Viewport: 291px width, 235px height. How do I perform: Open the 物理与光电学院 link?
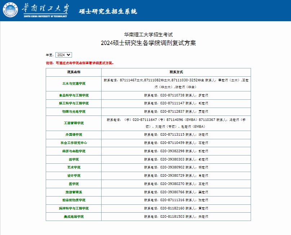74,112
